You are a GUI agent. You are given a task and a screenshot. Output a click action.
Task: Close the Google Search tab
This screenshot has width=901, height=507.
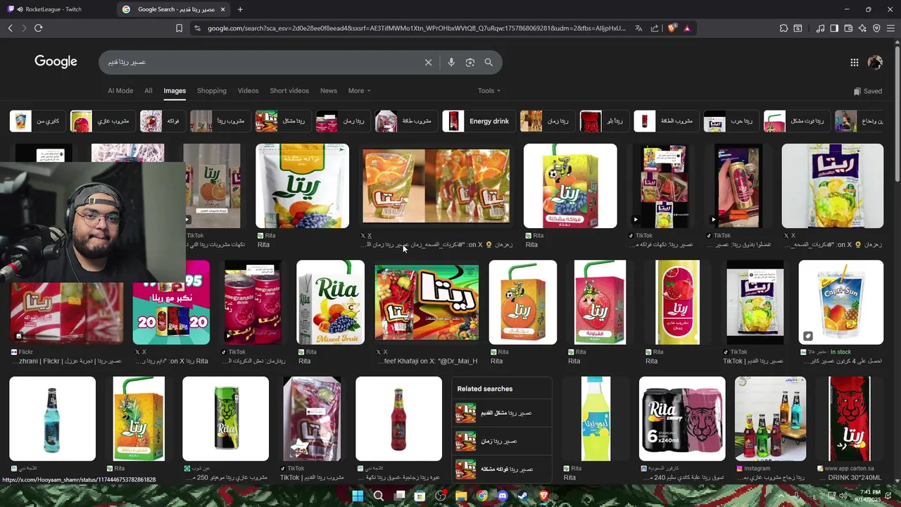tap(223, 9)
